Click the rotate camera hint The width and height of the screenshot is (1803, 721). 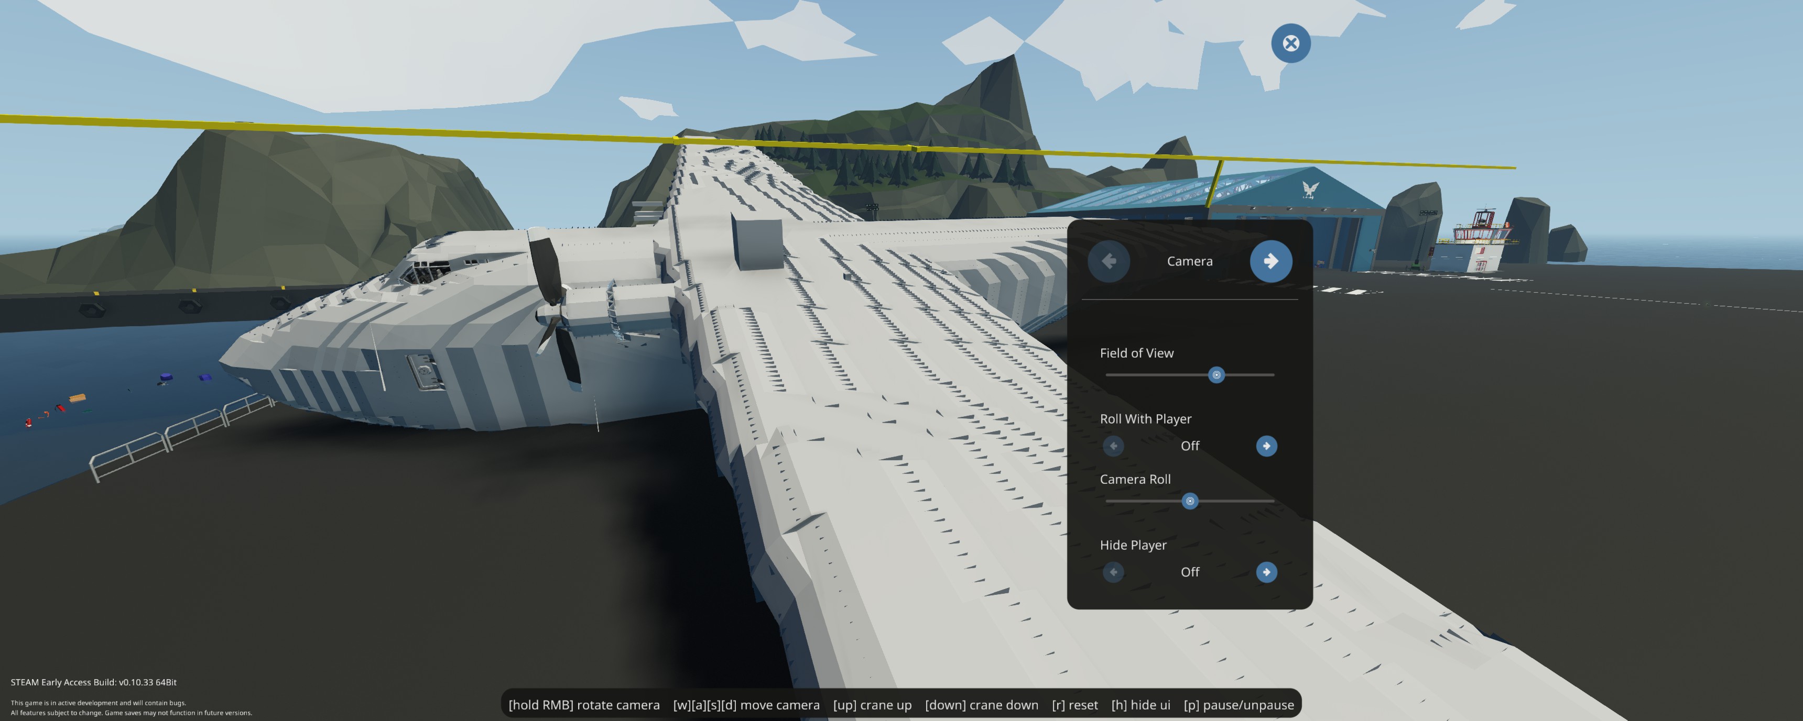(x=584, y=704)
